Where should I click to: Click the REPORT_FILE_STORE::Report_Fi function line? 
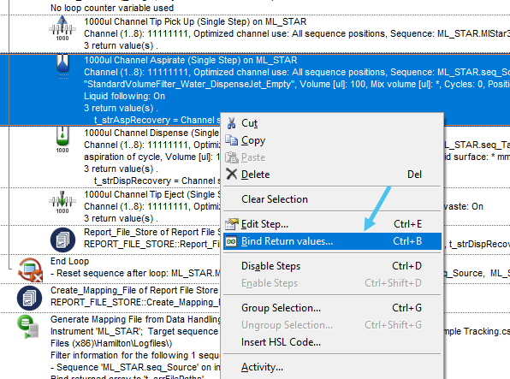coord(152,245)
